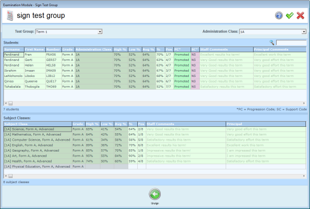Select [1A] Health, Form A, Advanced row

[155, 161]
